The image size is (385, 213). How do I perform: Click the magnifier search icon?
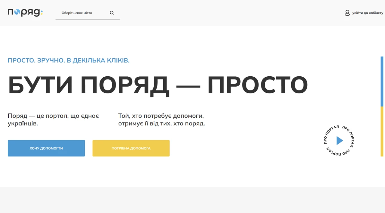point(112,13)
